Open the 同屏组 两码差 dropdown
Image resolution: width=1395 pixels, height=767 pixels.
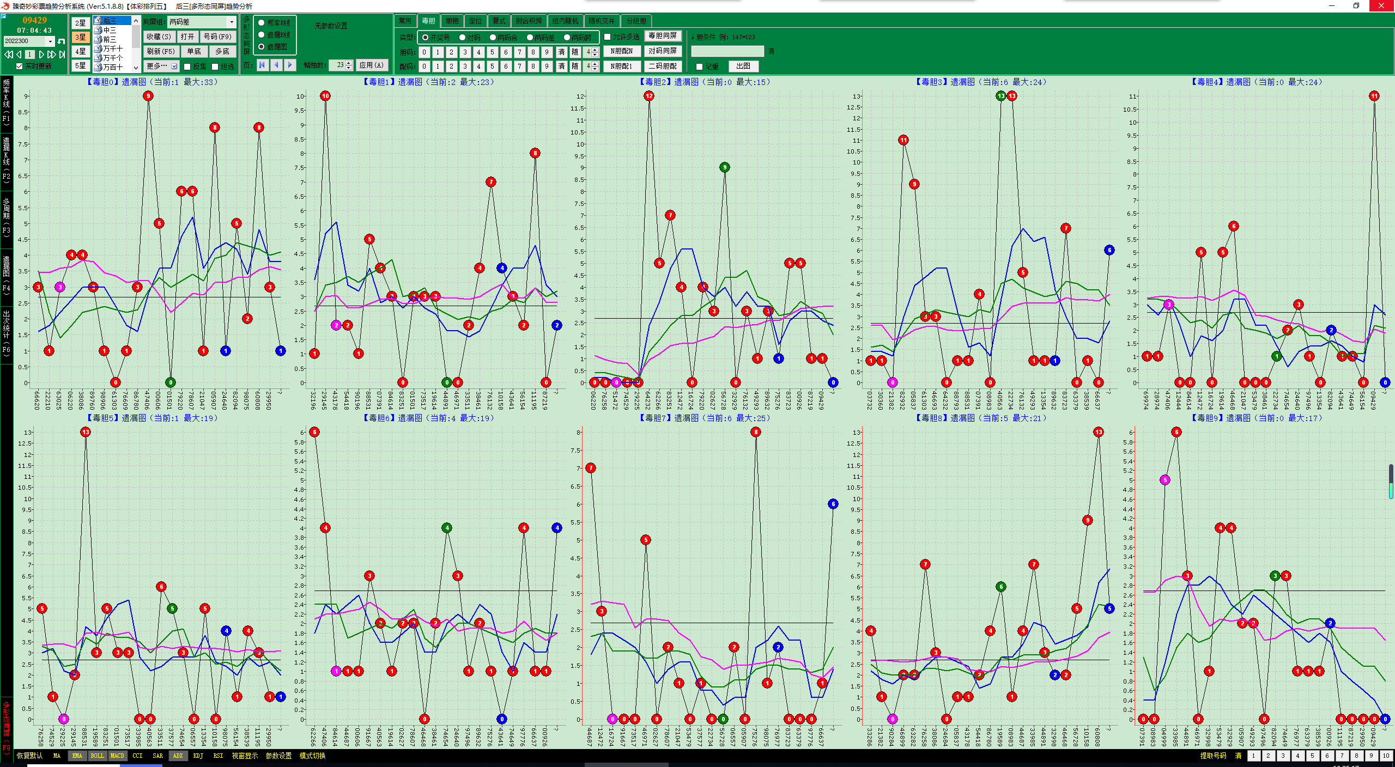(231, 22)
